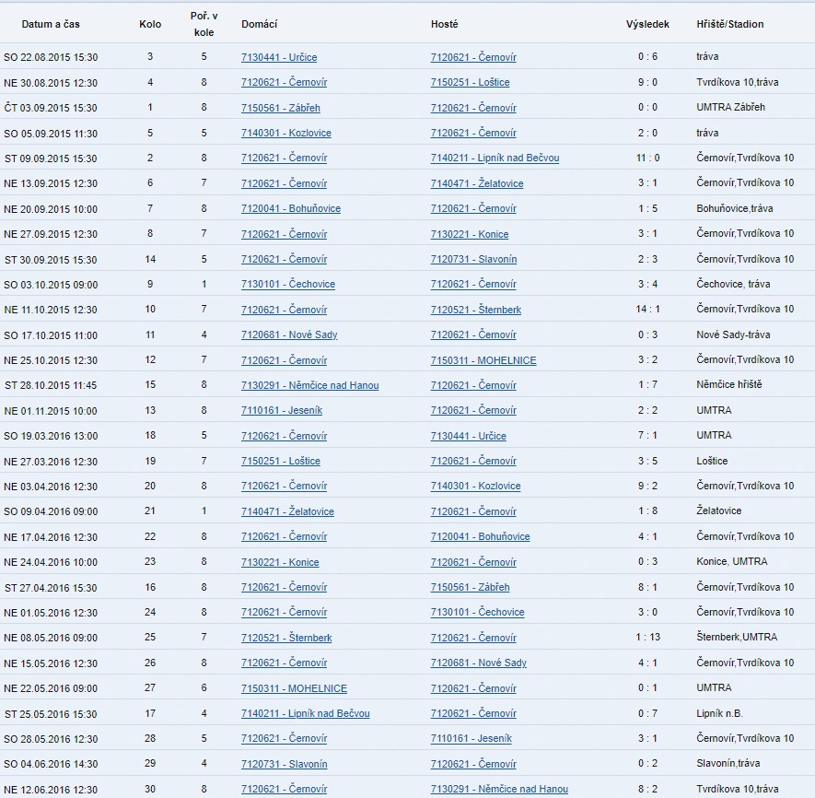Open the MOHELNICE link in the Hosté column
This screenshot has height=798, width=815.
pos(483,360)
